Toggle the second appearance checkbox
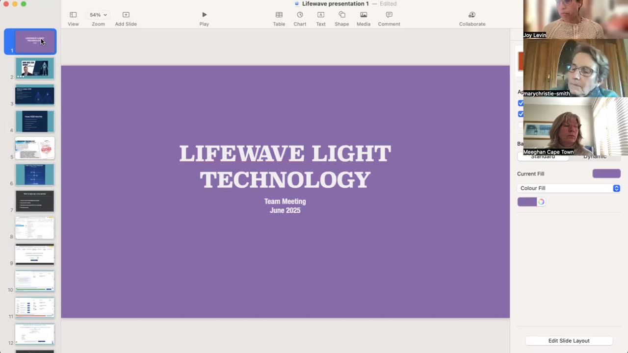Screen dimensions: 628x353 click(x=521, y=114)
